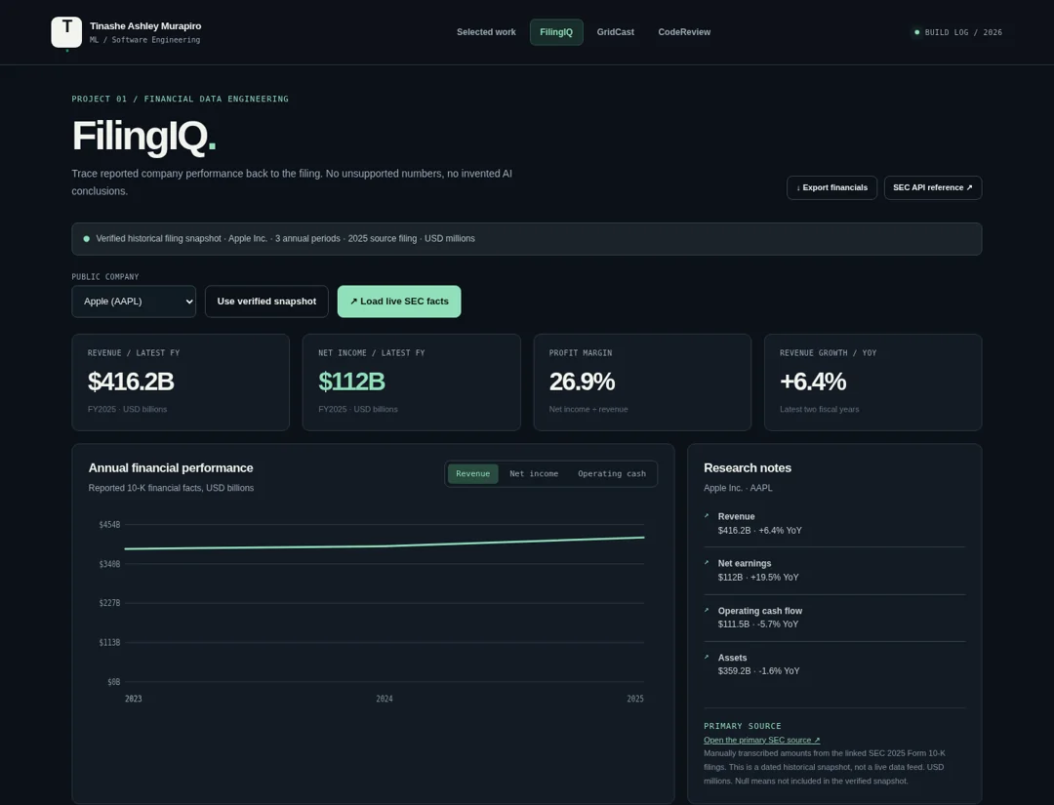Click the T logo icon in header
This screenshot has height=805, width=1054.
66,32
